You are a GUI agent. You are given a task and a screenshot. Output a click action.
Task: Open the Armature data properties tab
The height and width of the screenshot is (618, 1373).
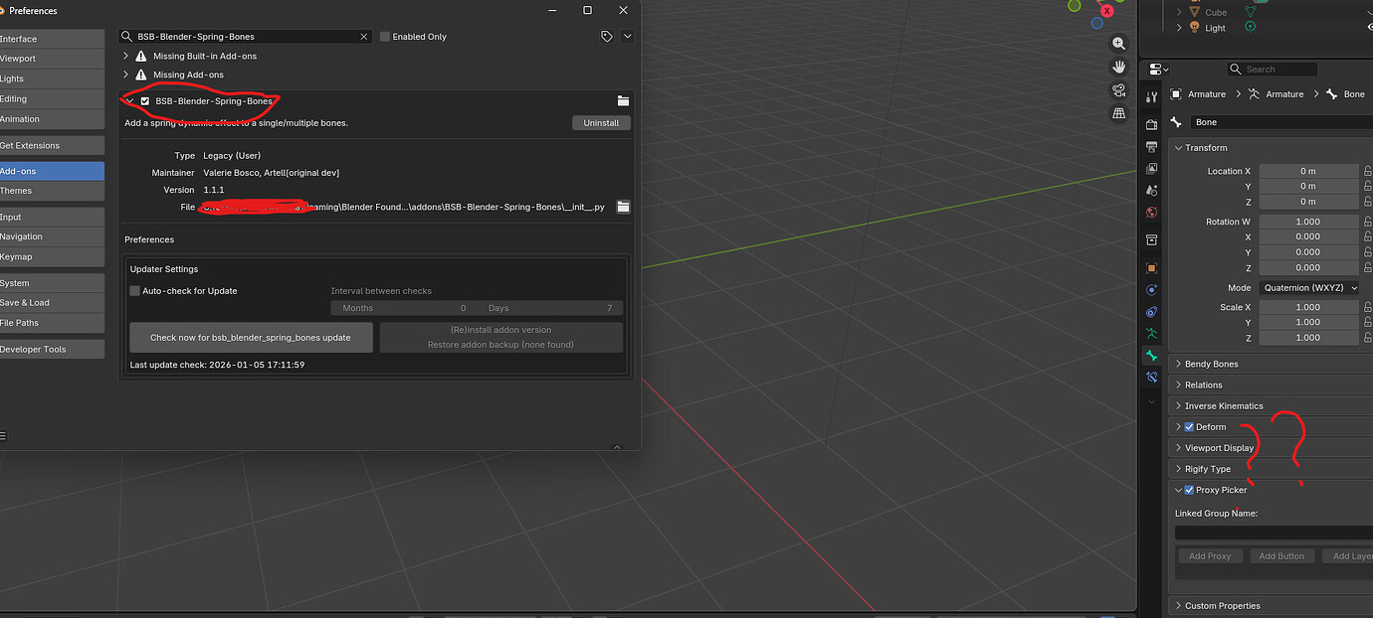click(1151, 334)
